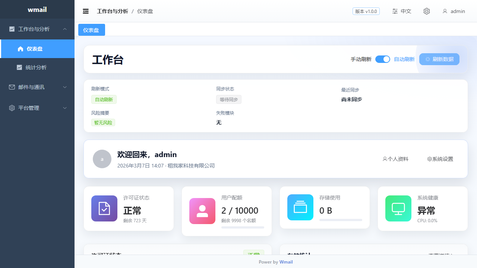Open 统计分析 in the sidebar

37,67
